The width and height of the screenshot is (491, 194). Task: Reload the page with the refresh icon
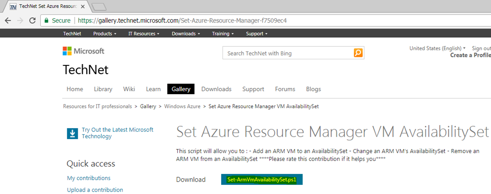32,21
